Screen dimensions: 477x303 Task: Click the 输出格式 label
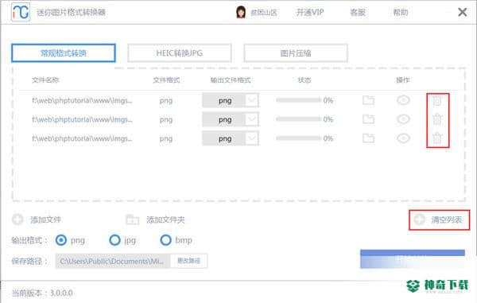29,240
